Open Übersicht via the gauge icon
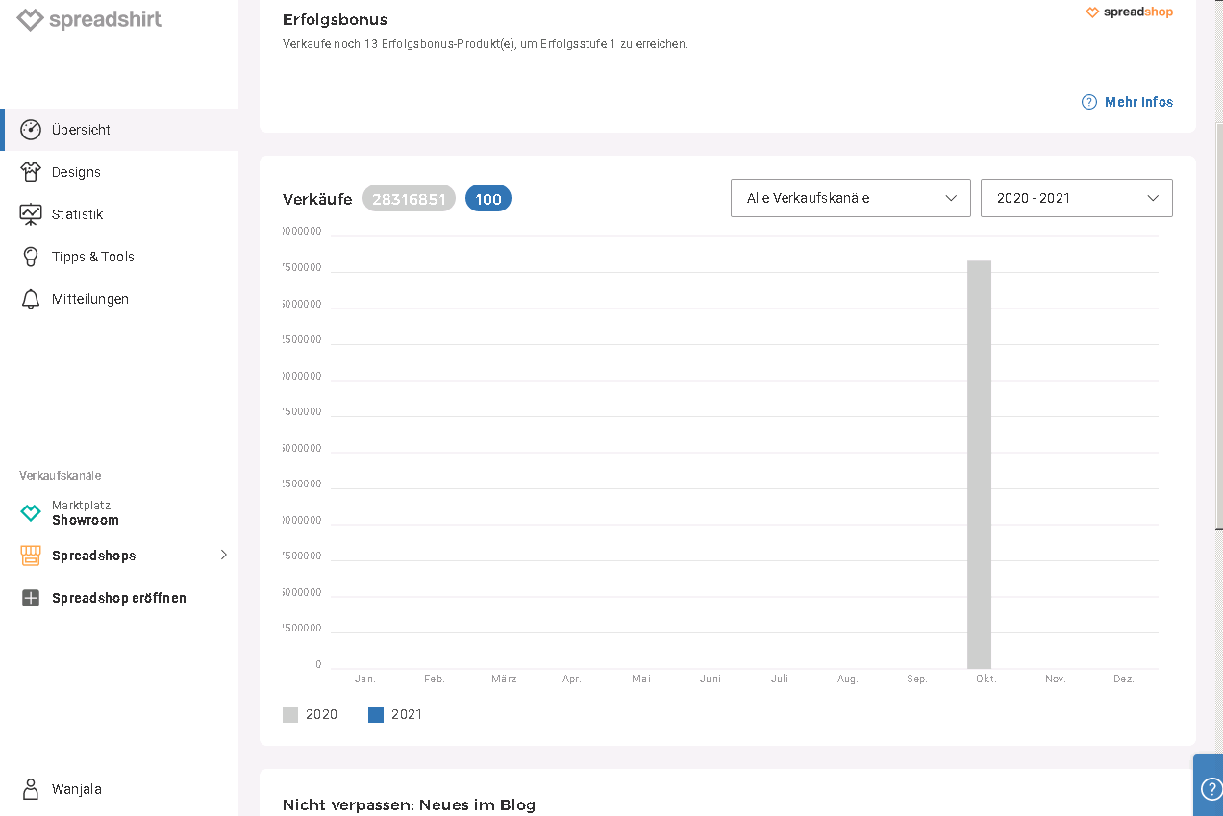Image resolution: width=1223 pixels, height=816 pixels. (x=31, y=130)
